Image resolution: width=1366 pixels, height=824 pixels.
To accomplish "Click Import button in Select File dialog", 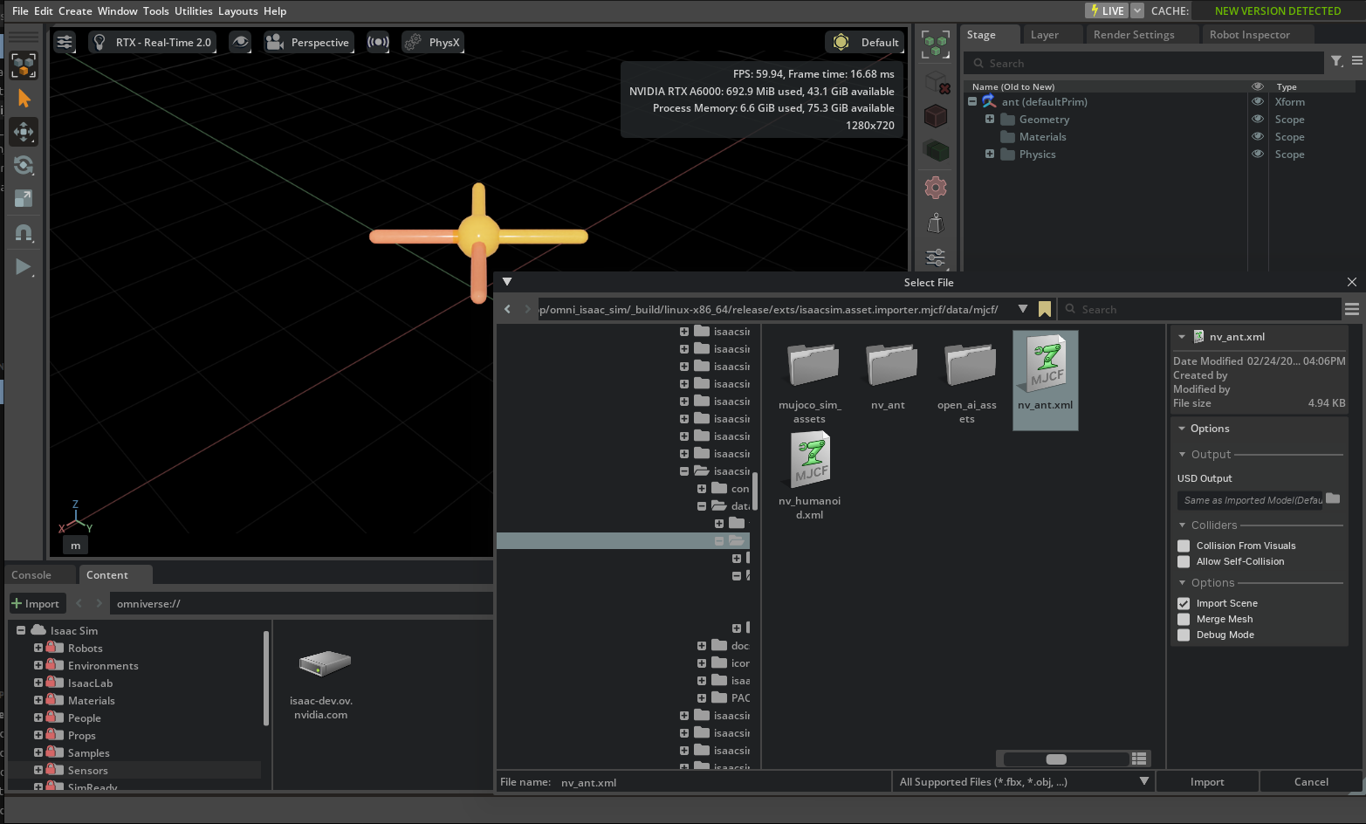I will [1207, 782].
